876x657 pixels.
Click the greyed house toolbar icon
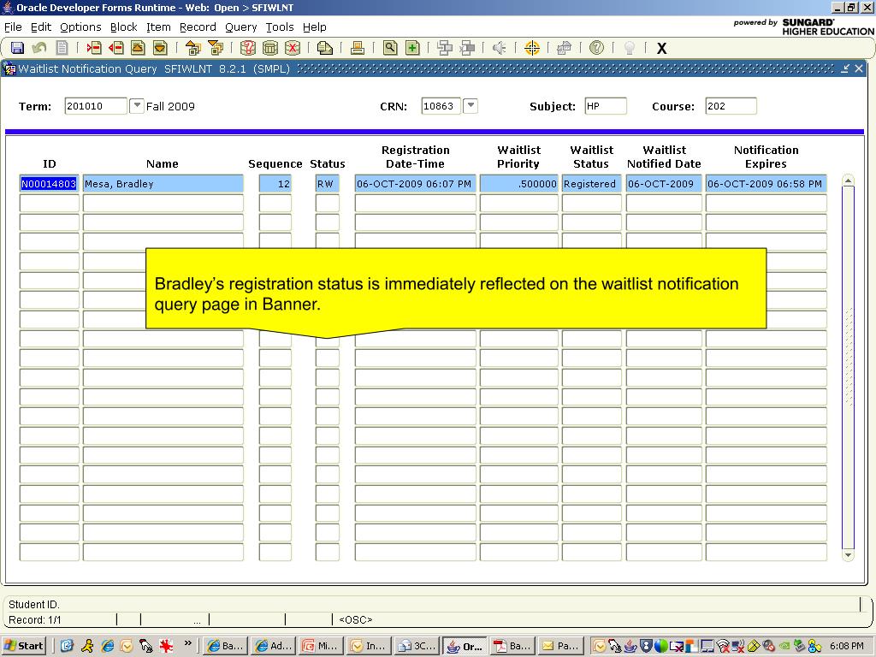pos(565,48)
